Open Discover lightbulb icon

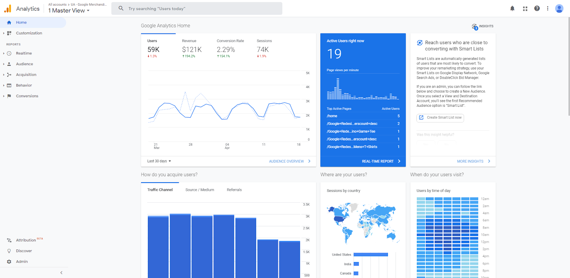tap(9, 251)
